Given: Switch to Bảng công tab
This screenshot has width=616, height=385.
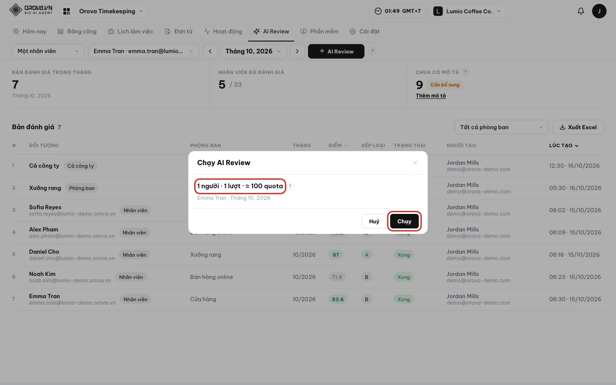Looking at the screenshot, I should point(77,31).
